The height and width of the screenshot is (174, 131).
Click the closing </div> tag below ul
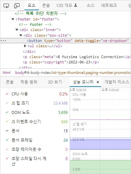tap(29, 52)
